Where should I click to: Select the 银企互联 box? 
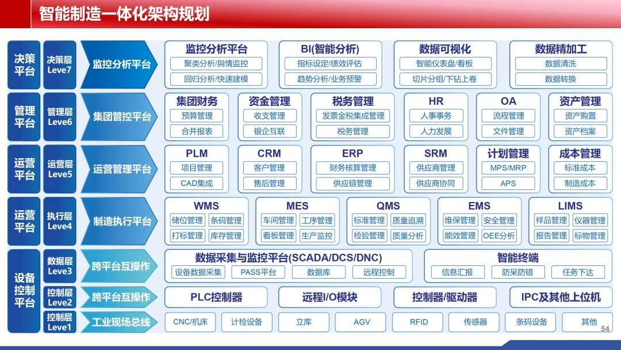click(x=270, y=131)
